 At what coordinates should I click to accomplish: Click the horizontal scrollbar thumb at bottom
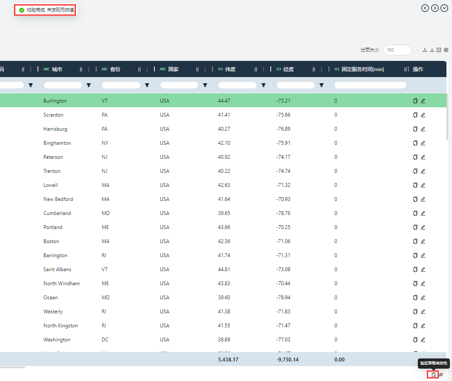coord(12,367)
